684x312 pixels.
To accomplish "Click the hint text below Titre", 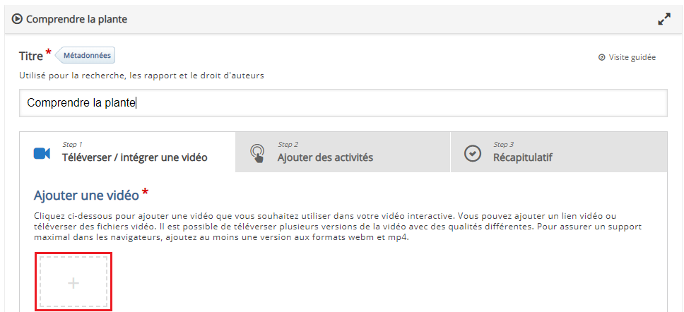I will pyautogui.click(x=141, y=76).
